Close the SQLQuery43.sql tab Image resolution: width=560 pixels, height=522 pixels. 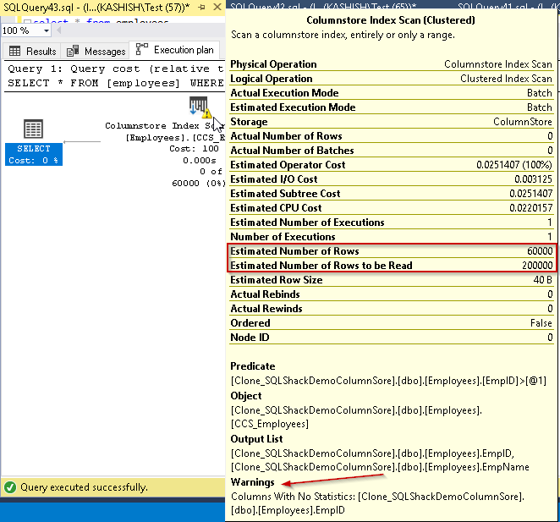tap(217, 7)
